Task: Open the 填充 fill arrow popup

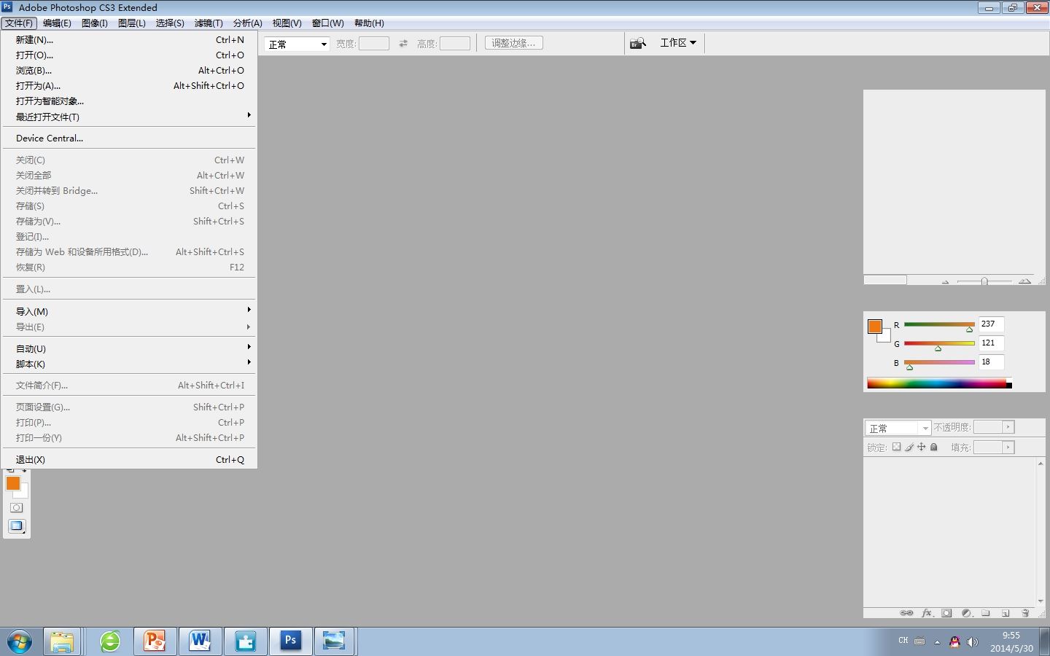Action: pyautogui.click(x=1008, y=447)
